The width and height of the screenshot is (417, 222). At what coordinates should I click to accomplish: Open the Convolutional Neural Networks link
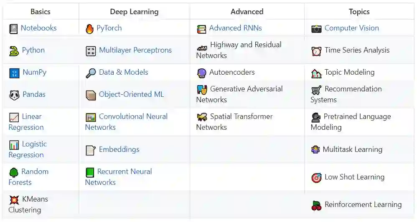(x=133, y=116)
